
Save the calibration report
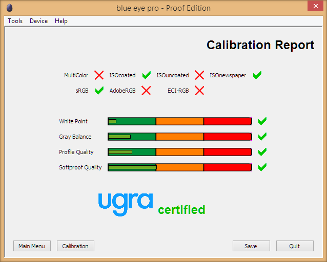[251, 246]
